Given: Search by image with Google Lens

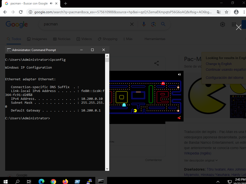Looking at the screenshot, I should coord(153,24).
